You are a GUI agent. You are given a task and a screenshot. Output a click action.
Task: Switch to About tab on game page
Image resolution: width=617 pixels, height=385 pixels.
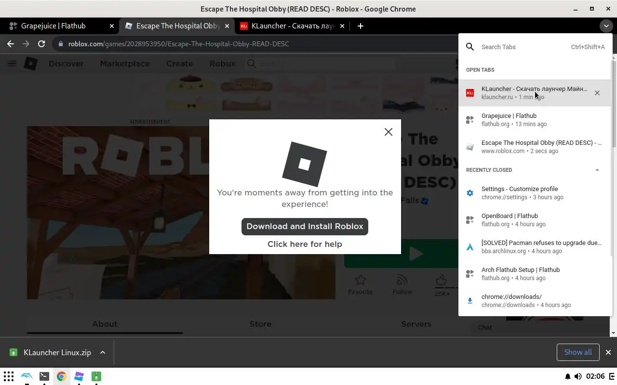coord(105,324)
